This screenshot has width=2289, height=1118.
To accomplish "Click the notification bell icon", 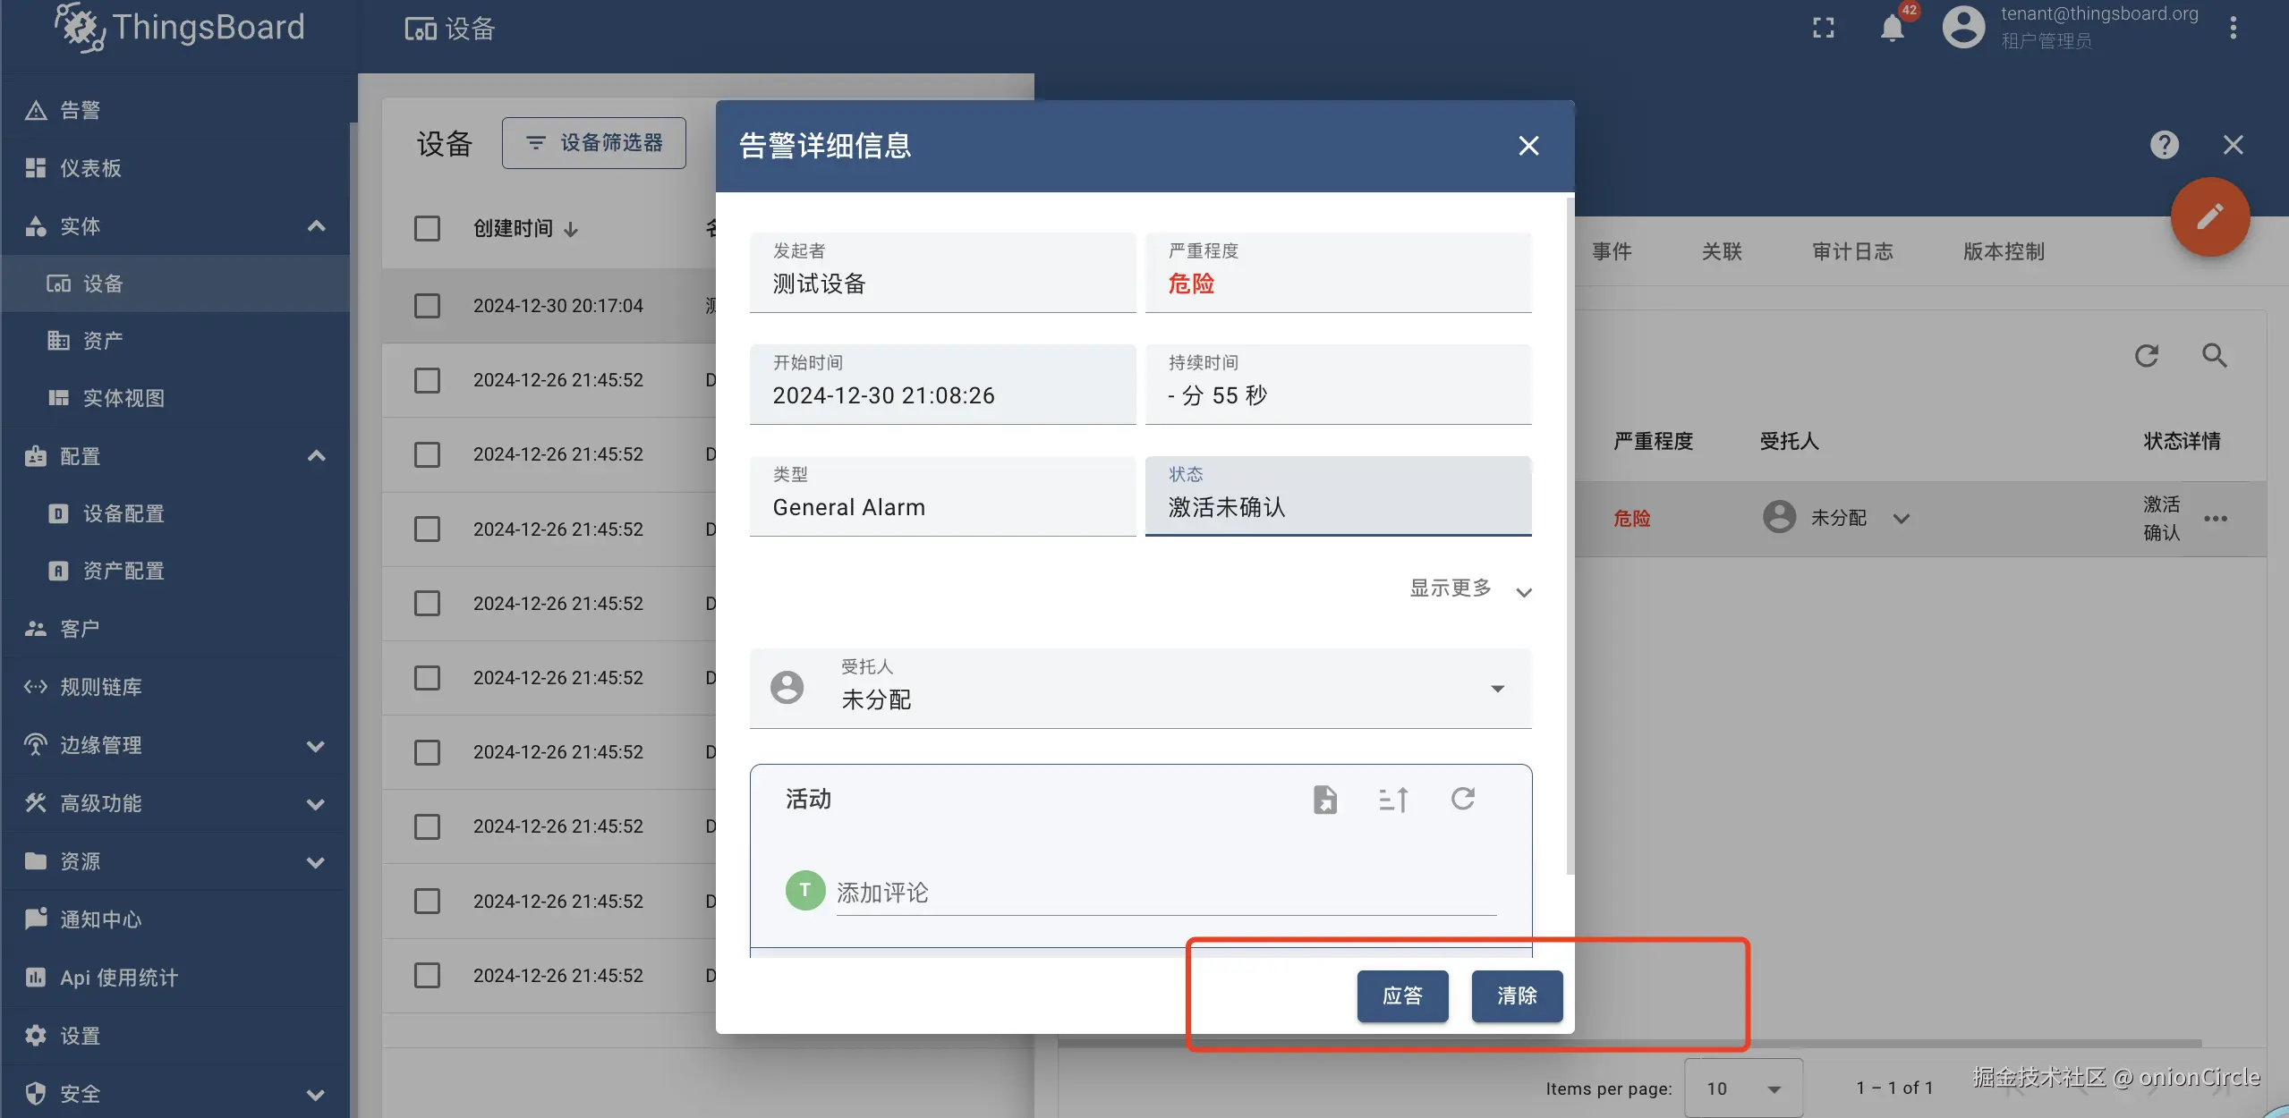I will coord(1892,28).
